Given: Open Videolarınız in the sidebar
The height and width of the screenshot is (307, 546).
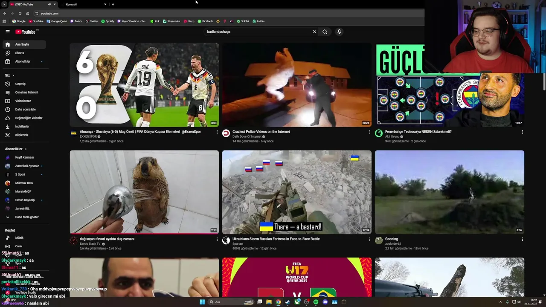Looking at the screenshot, I should tap(24, 101).
